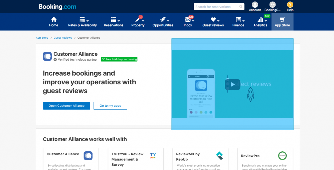
Task: Go to Home house icon
Action: tap(54, 20)
